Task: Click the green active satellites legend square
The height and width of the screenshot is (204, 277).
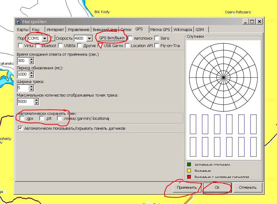Action: point(188,164)
